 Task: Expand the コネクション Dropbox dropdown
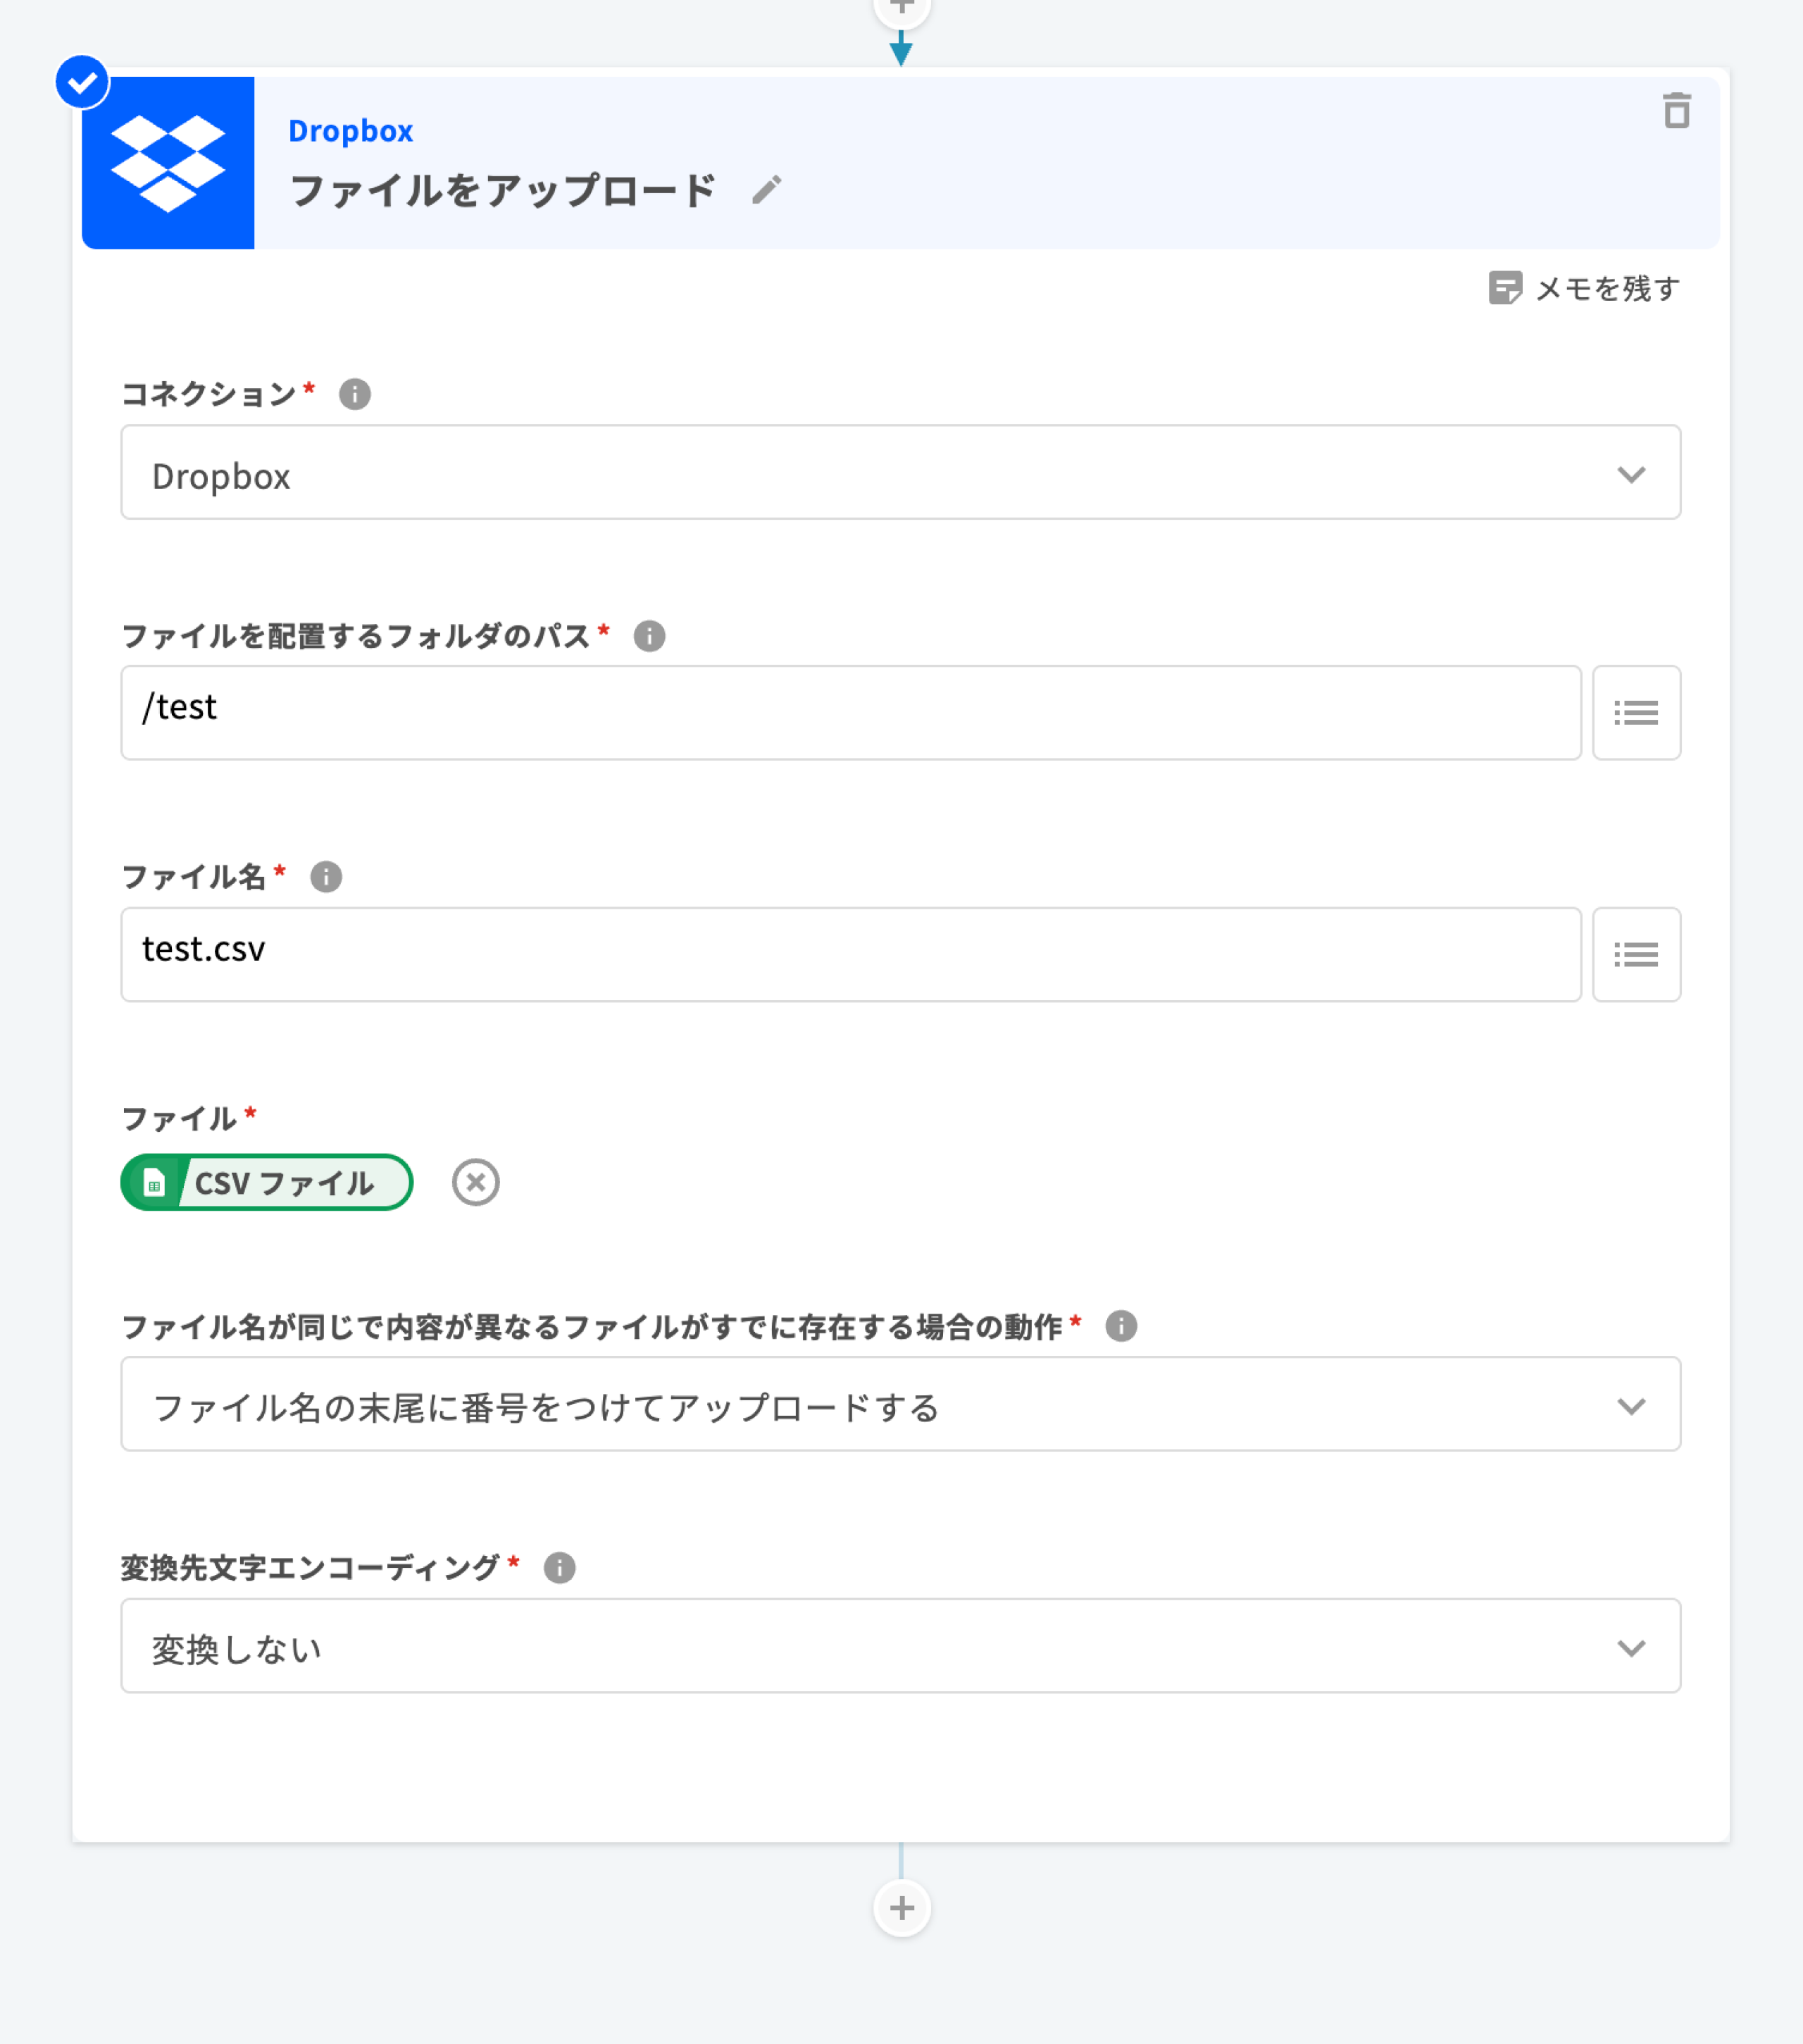click(x=900, y=473)
